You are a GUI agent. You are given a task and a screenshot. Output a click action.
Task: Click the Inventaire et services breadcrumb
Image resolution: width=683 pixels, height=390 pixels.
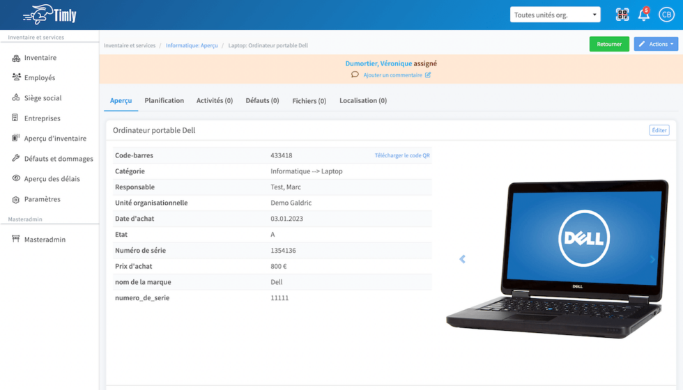tap(130, 45)
